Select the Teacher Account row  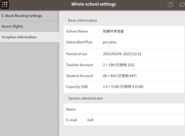click(x=124, y=65)
